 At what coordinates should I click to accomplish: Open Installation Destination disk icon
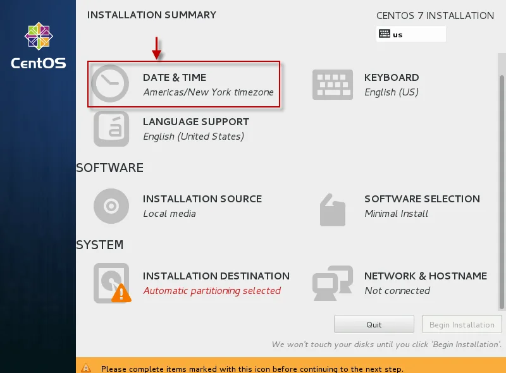(x=112, y=283)
